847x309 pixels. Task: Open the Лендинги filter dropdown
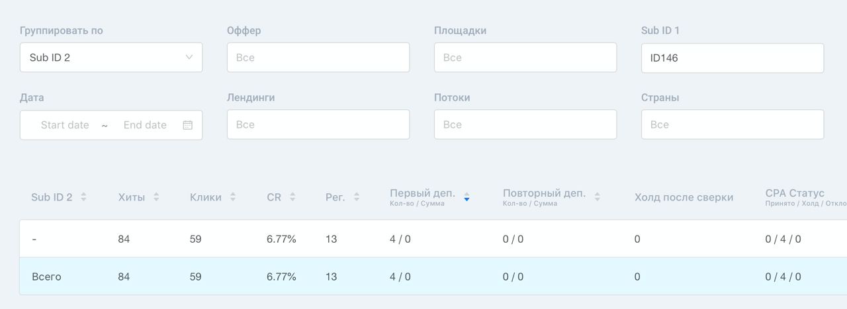pos(318,124)
